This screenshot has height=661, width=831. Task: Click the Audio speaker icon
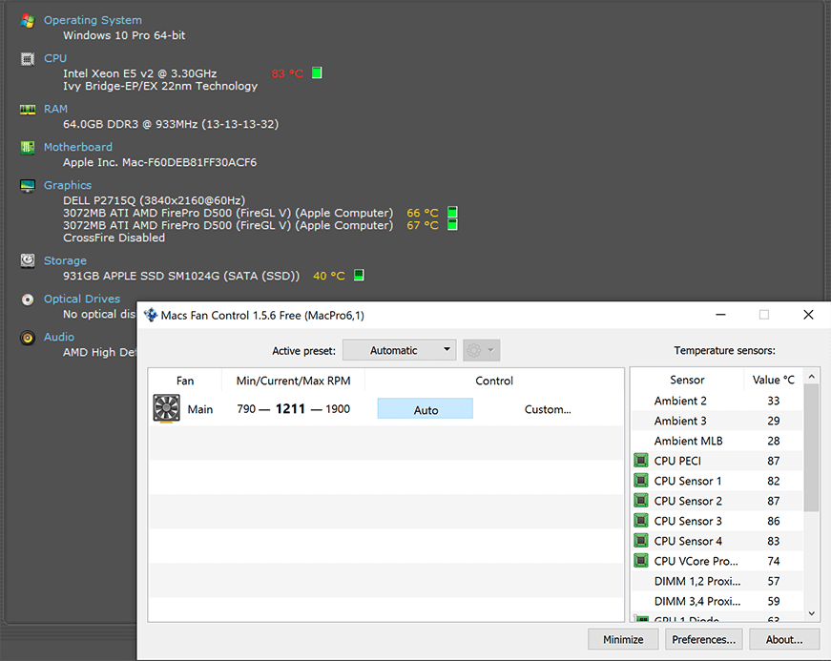pos(28,338)
